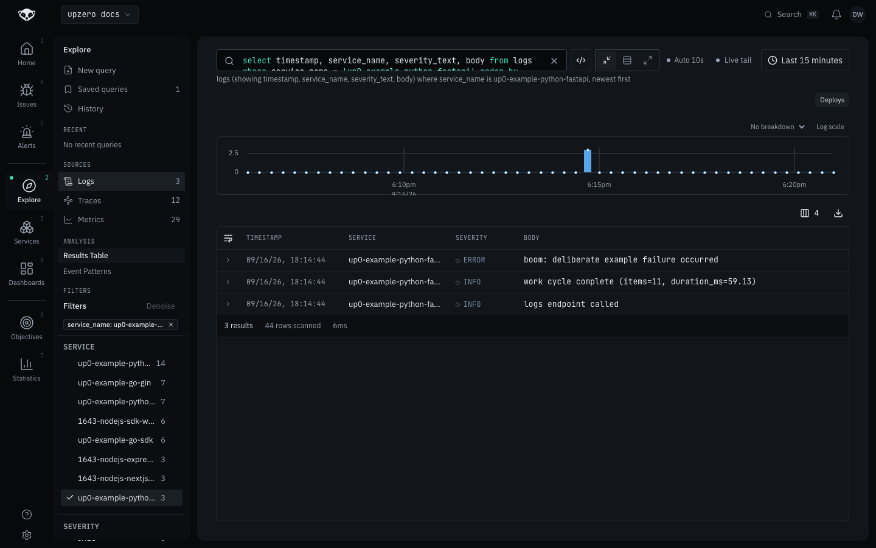This screenshot has width=876, height=548.
Task: Open the global Search box
Action: (791, 15)
